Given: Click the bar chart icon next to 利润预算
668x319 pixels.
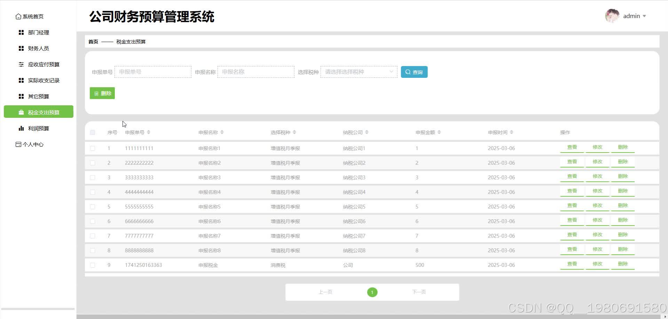Looking at the screenshot, I should [21, 128].
